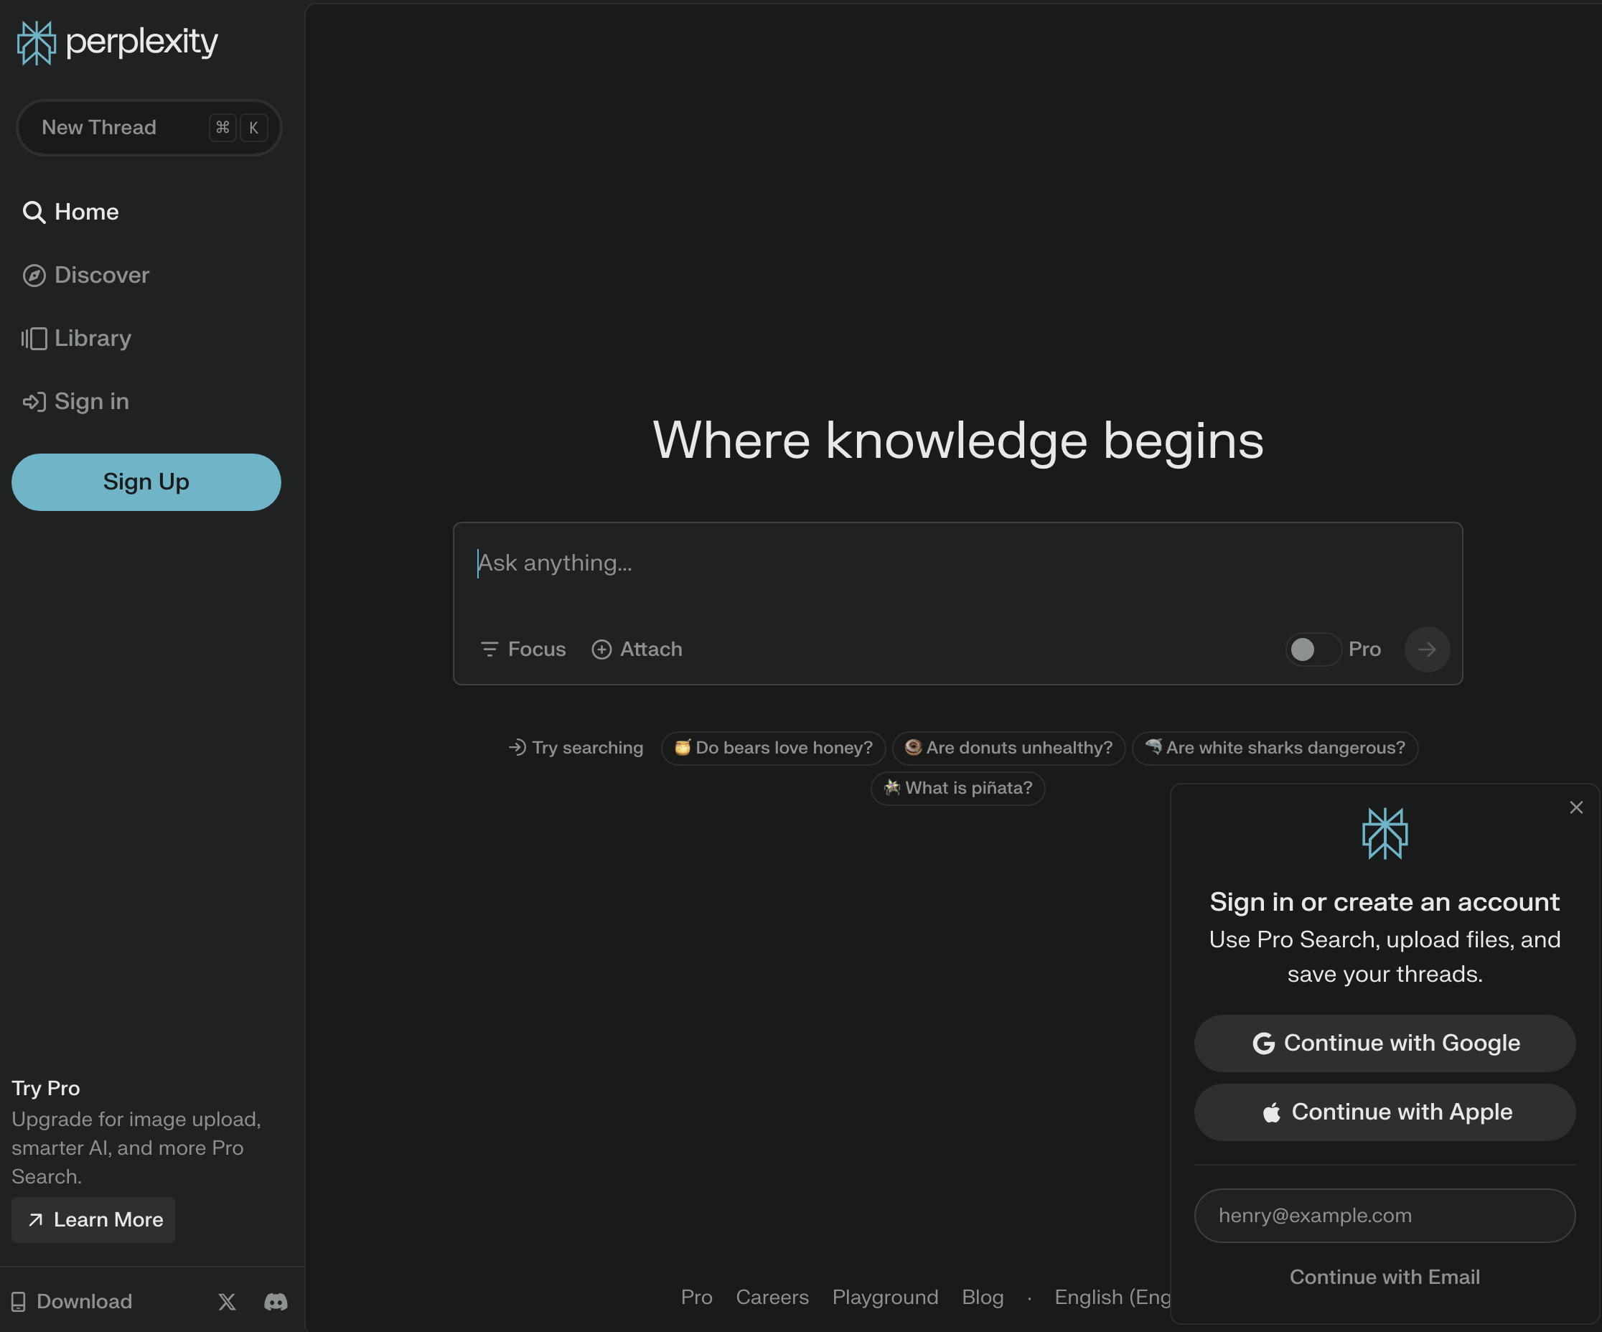Continue with Google sign-in
This screenshot has height=1332, width=1602.
click(x=1385, y=1043)
